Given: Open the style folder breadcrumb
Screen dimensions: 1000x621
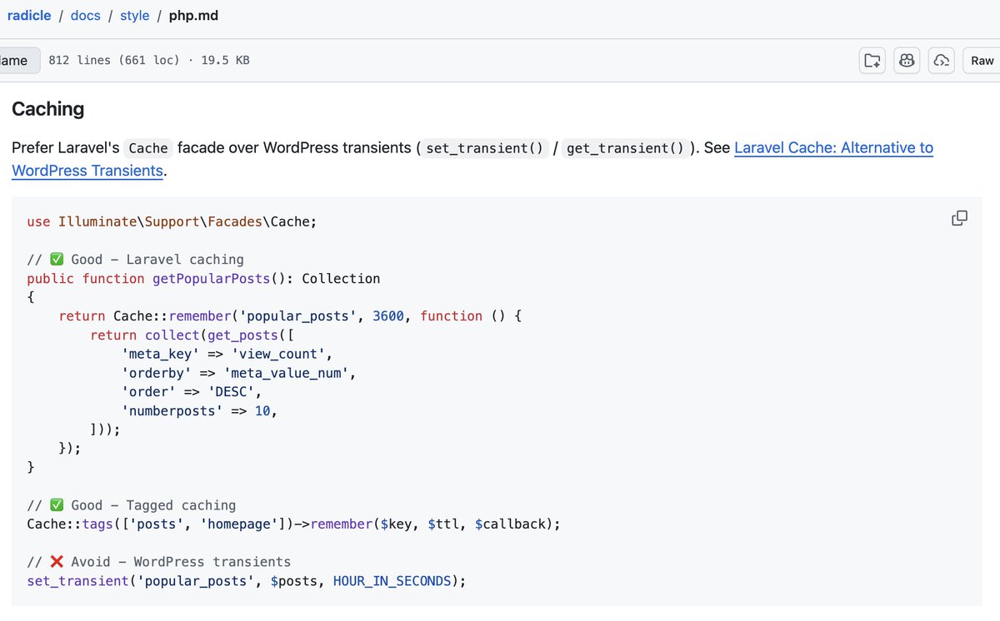Looking at the screenshot, I should pyautogui.click(x=134, y=15).
